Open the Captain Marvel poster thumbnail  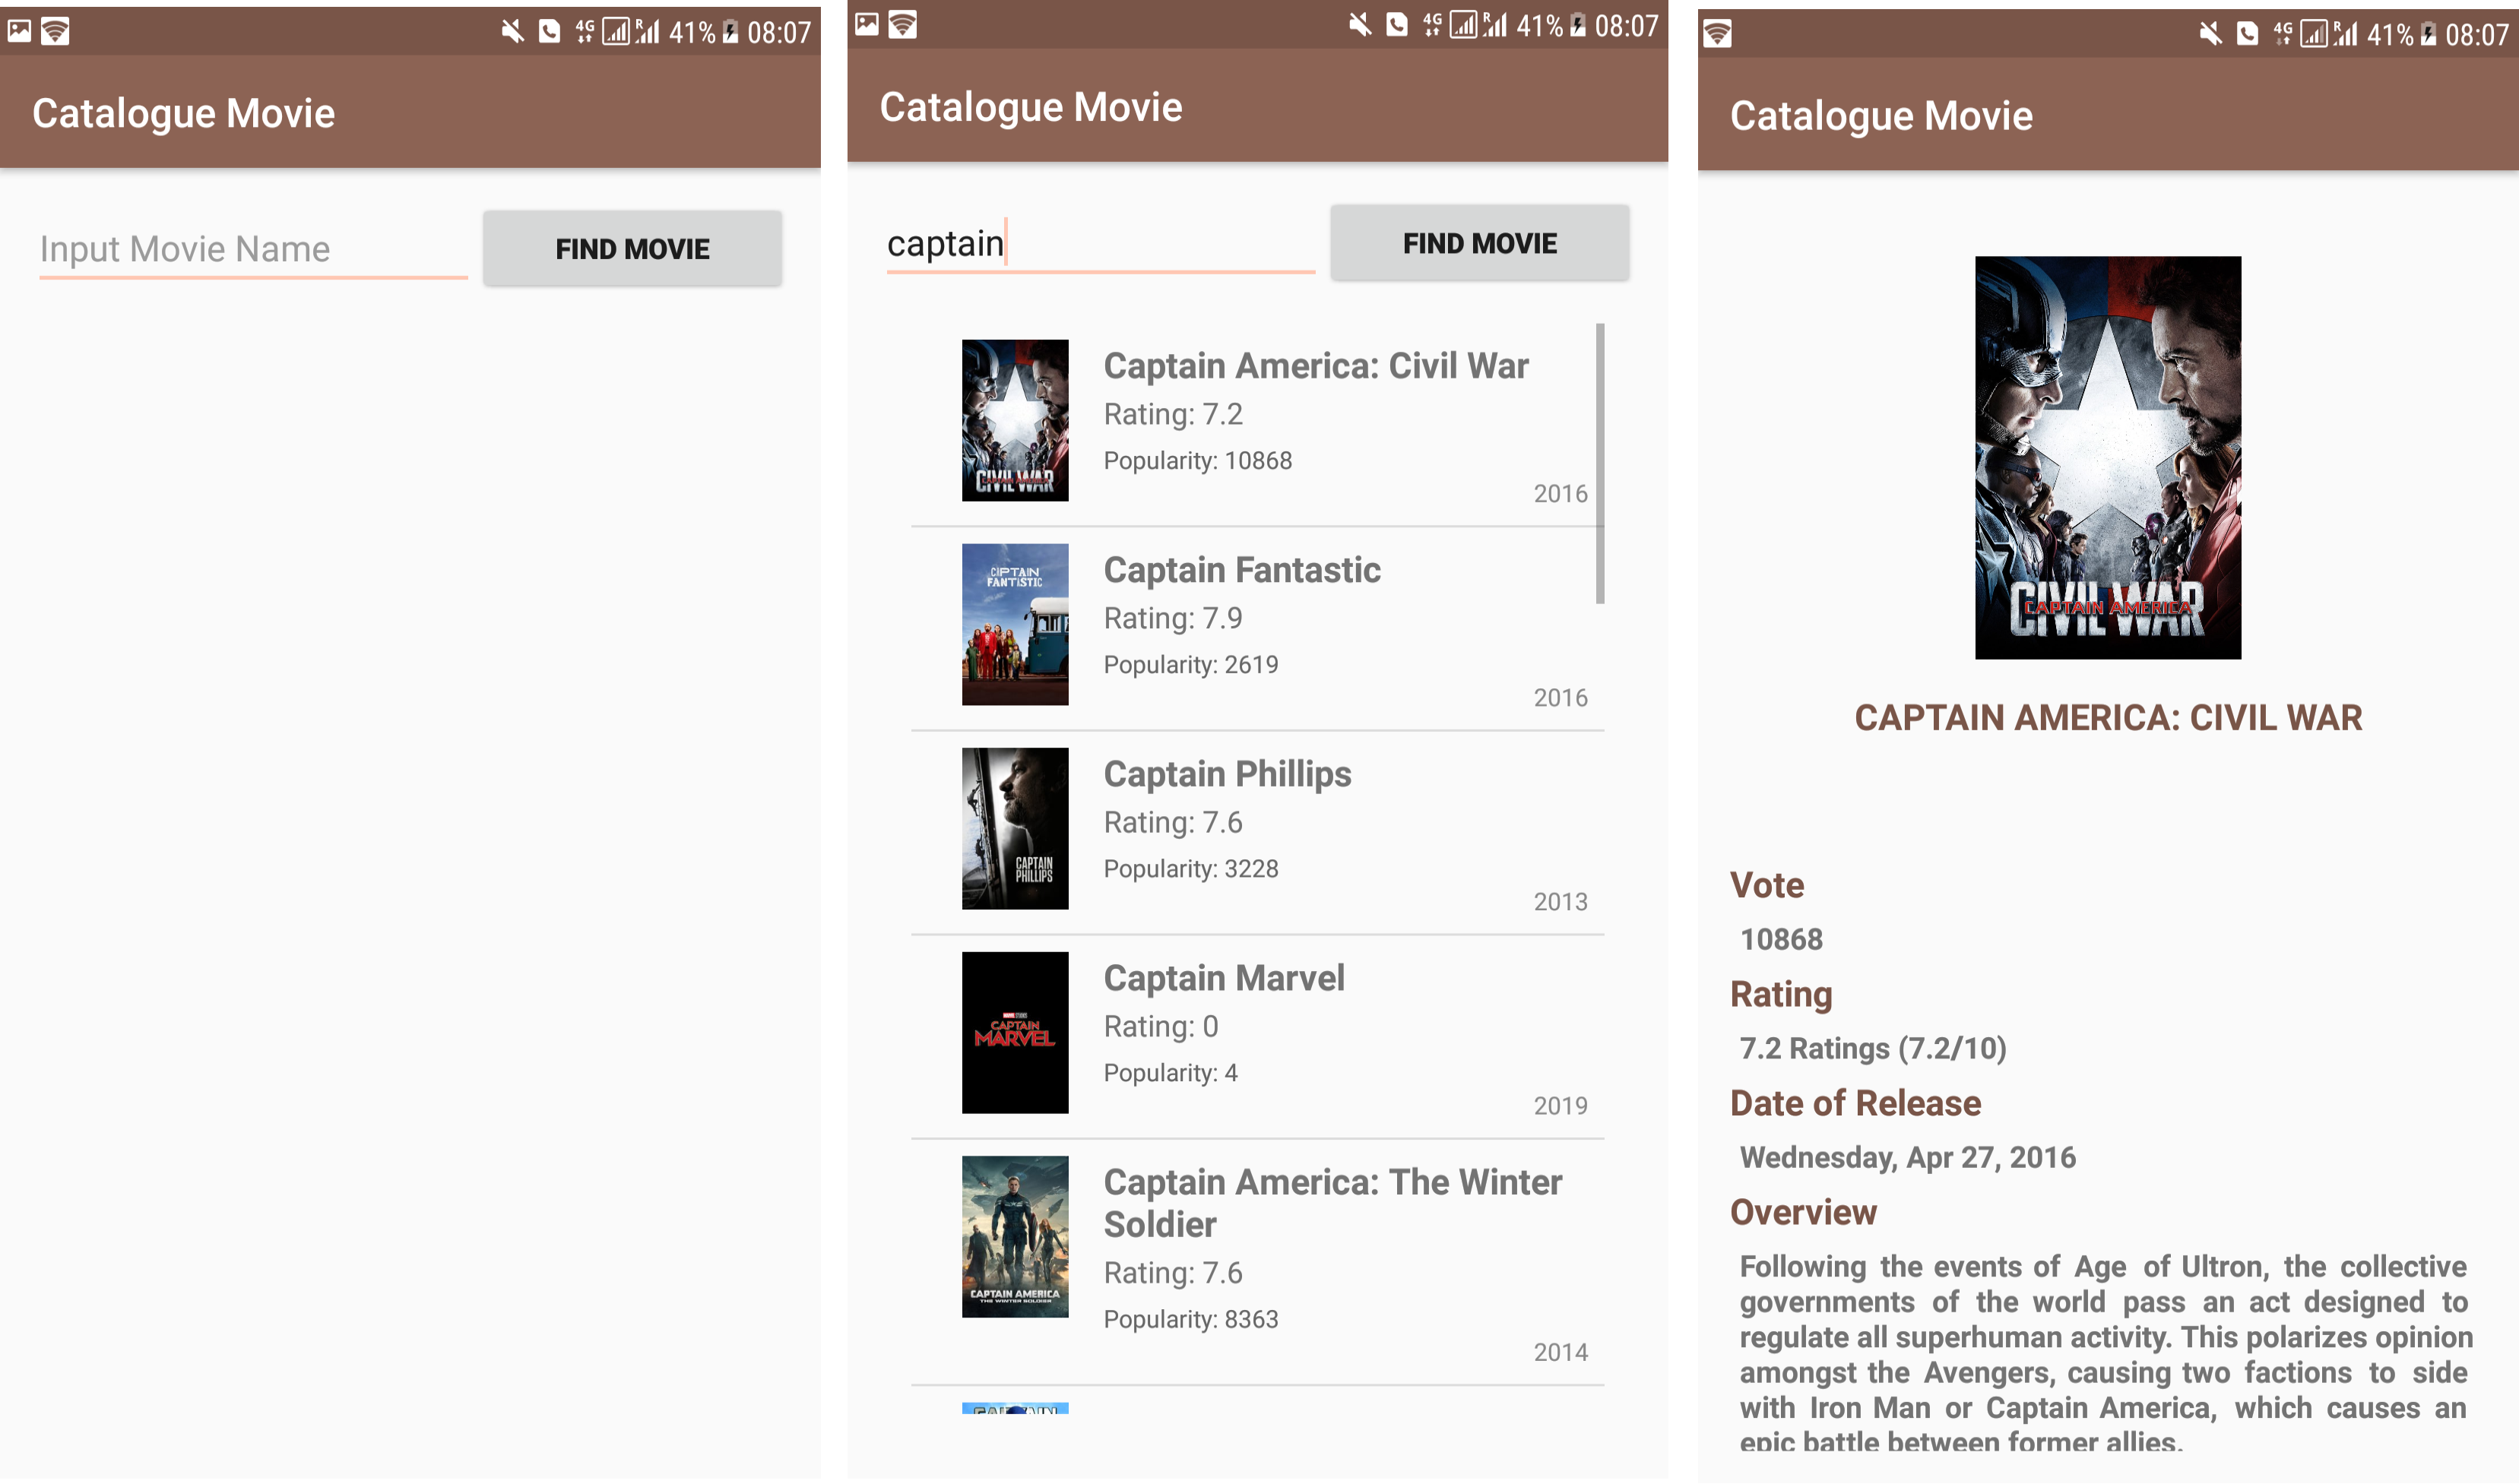click(1015, 1032)
